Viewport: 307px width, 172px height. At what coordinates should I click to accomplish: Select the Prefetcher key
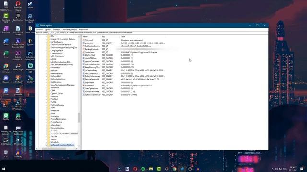(x=55, y=110)
